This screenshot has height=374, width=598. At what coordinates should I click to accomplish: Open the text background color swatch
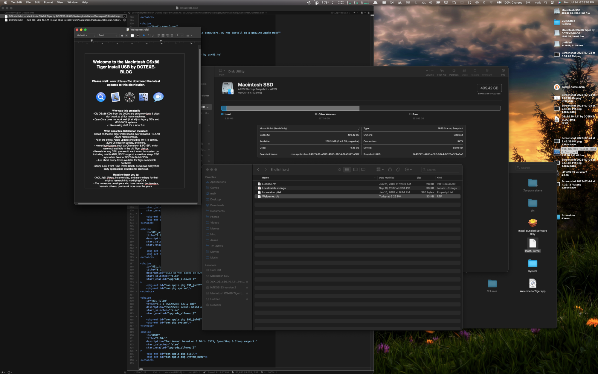pos(138,35)
